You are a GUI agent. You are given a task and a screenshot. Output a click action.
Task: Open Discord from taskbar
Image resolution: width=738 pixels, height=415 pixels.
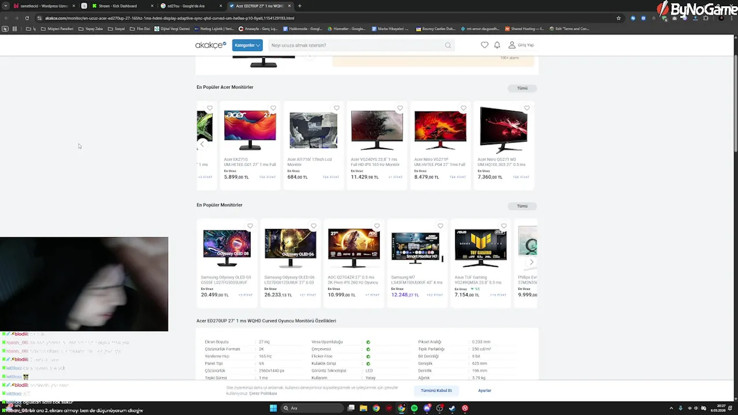coord(427,408)
